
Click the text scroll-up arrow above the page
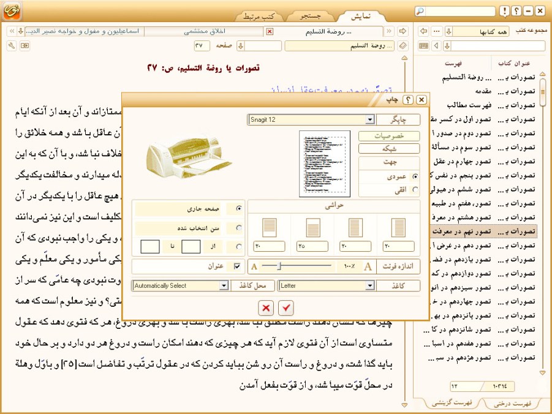click(404, 58)
